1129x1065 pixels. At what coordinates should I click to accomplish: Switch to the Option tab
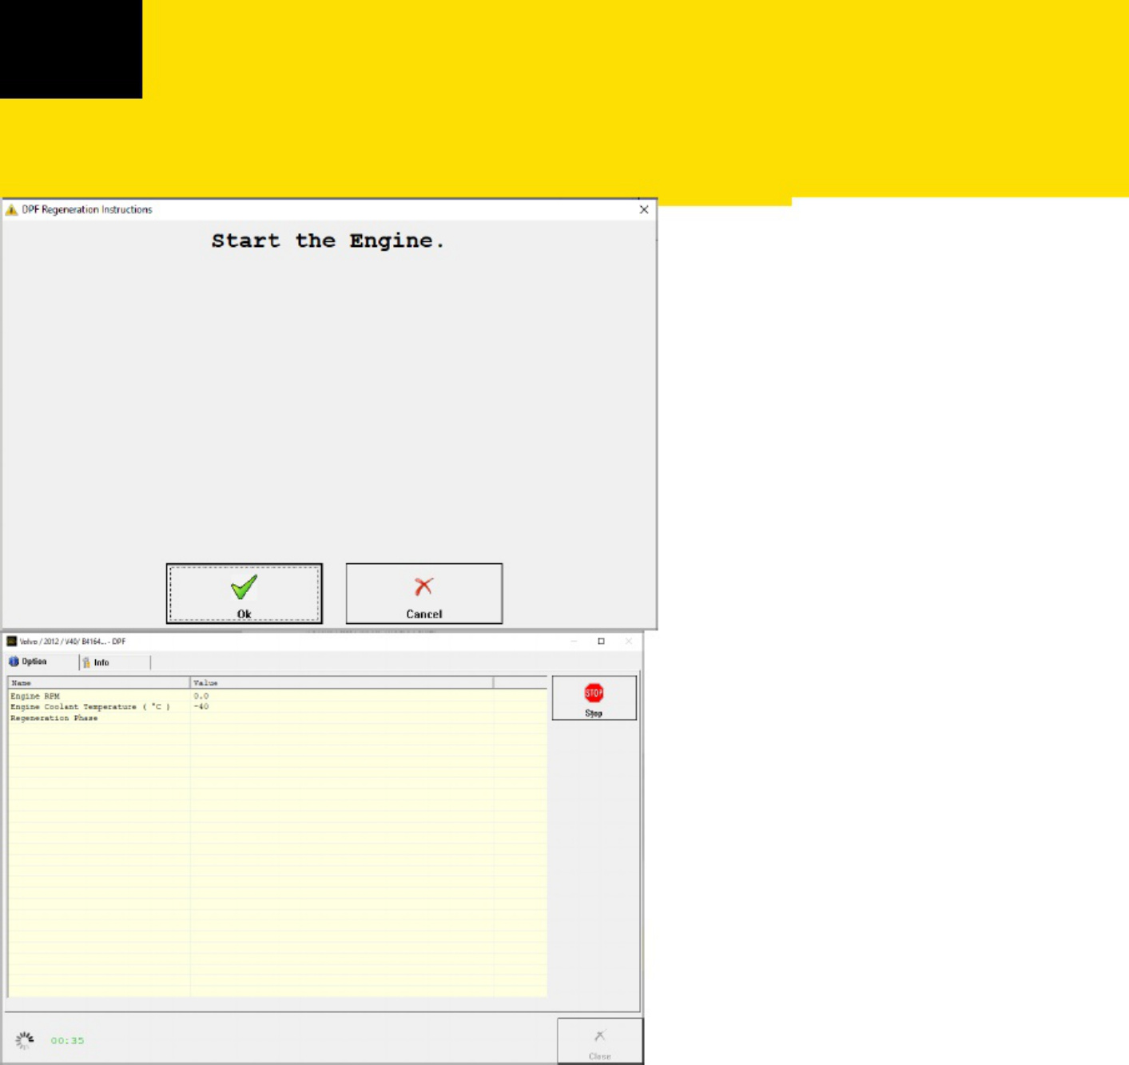41,662
